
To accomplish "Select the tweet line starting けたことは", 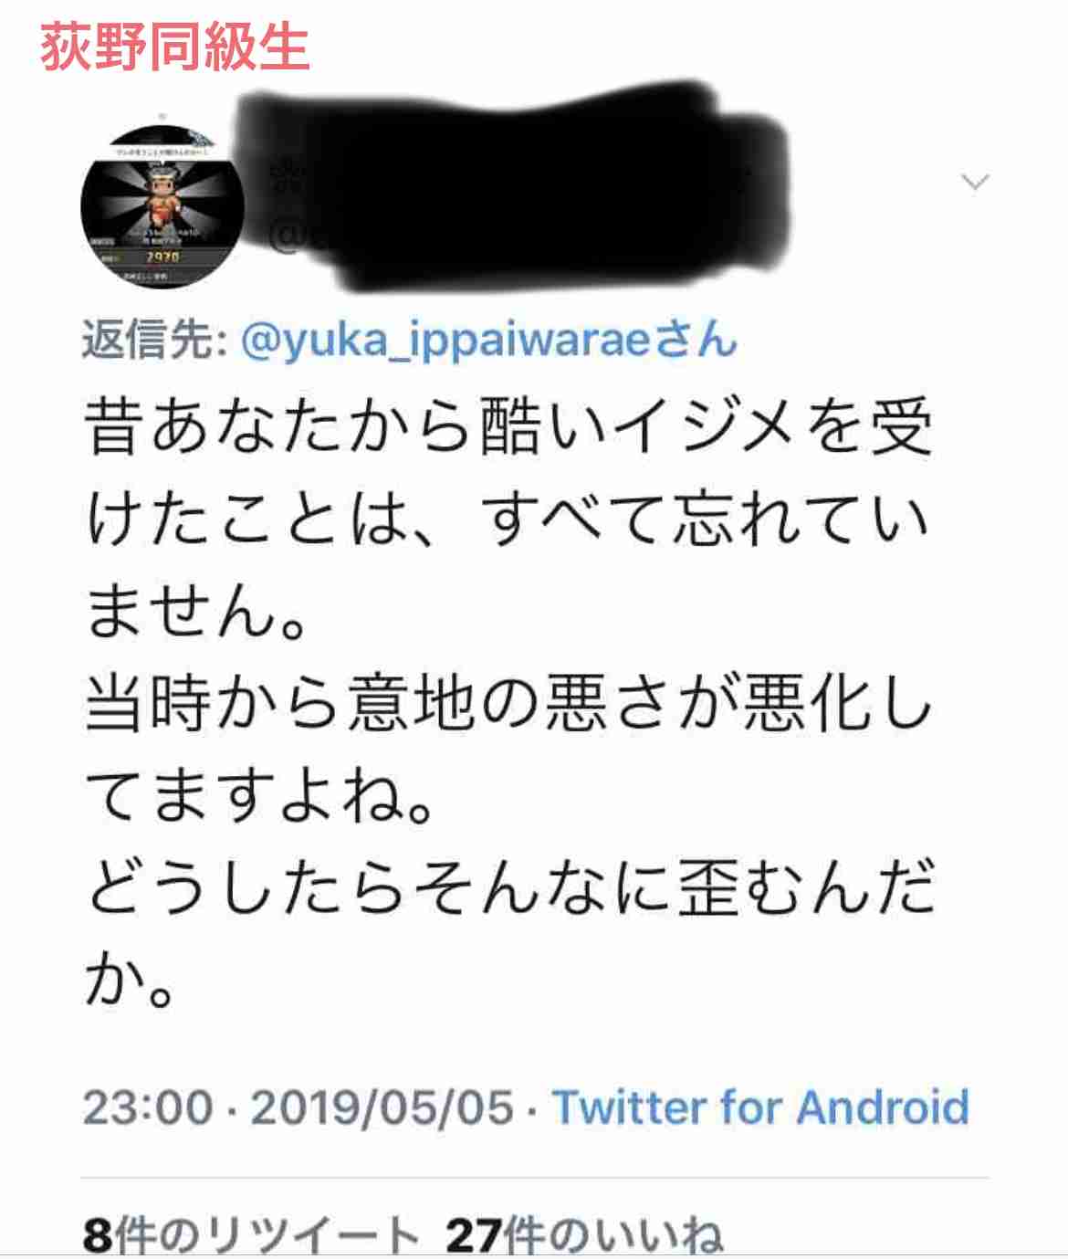I will coord(508,519).
